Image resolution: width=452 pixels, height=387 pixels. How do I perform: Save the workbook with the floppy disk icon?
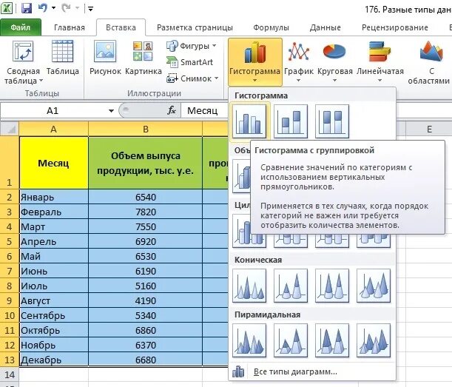click(x=27, y=8)
